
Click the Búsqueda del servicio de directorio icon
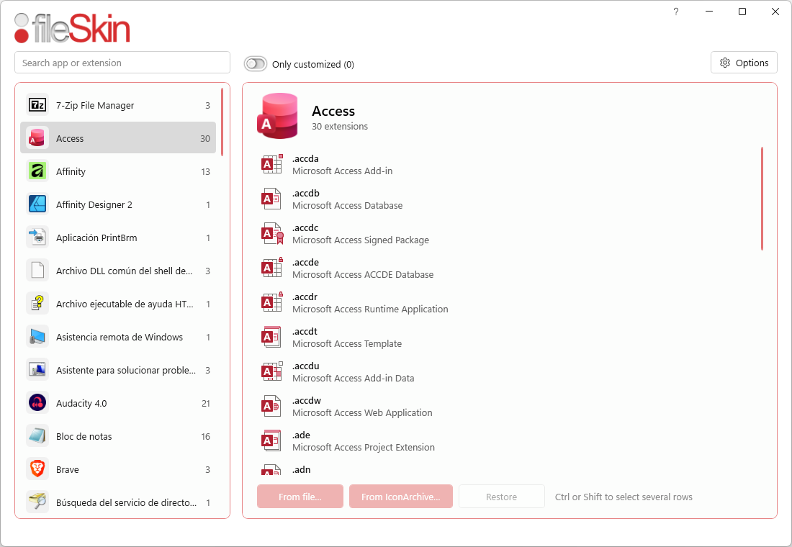(x=37, y=502)
